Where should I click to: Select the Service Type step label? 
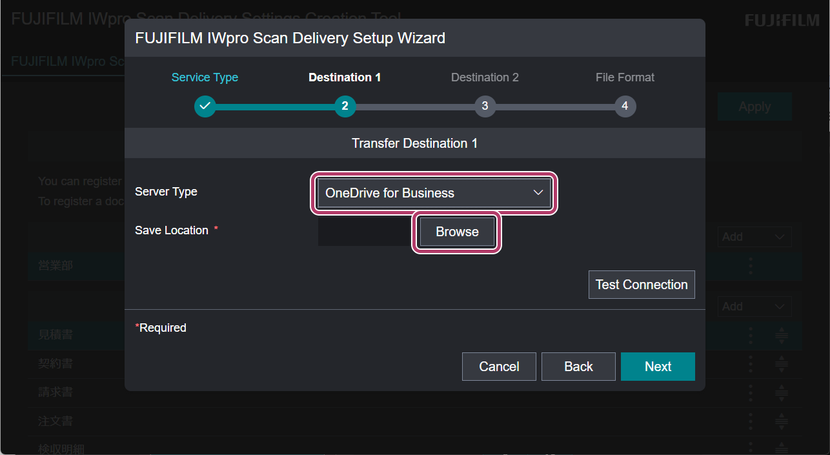tap(205, 77)
